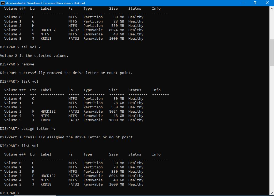Click the asterisk beside Volume 2 in last list
274x196 pixels.
(x=1, y=172)
